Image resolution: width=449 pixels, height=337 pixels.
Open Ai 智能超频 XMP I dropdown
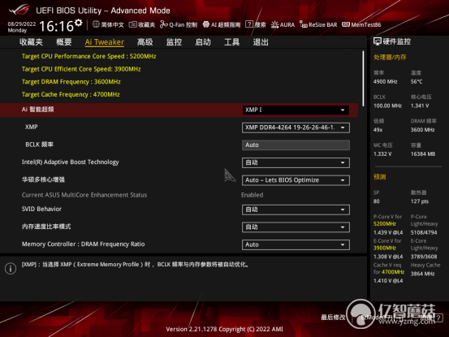296,110
